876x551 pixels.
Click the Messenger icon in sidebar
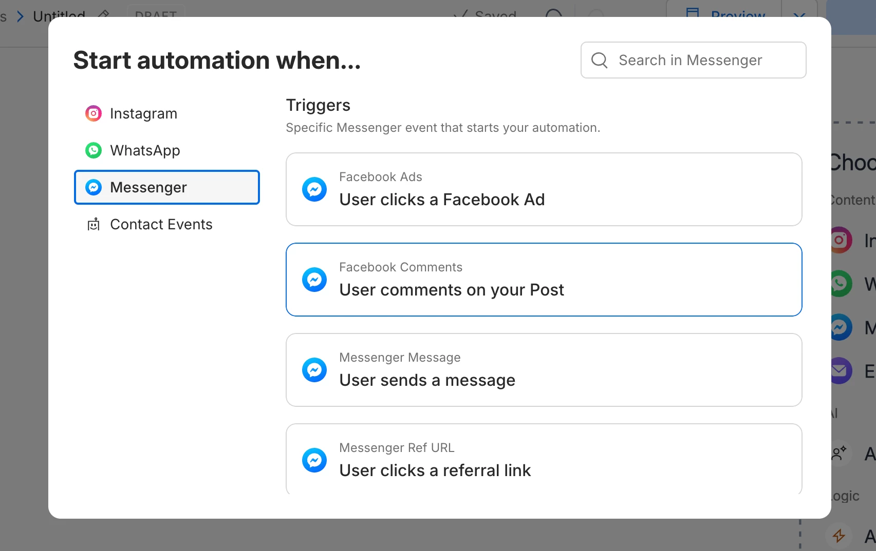(94, 187)
